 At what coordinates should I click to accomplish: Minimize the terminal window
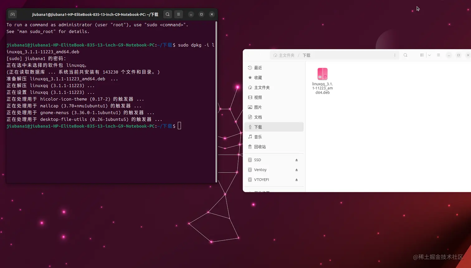click(191, 14)
